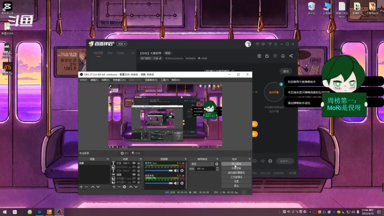Toggle visibility of first text (GDI+) source
The height and width of the screenshot is (216, 384).
tap(134, 163)
